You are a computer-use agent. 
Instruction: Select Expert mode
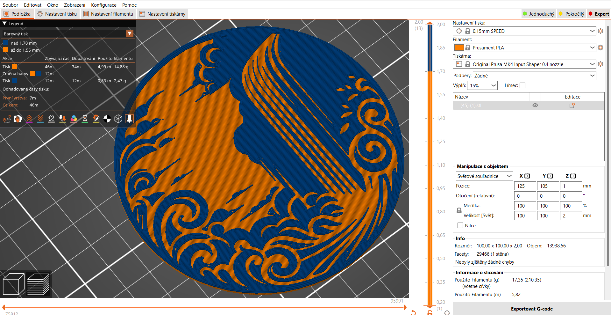pos(599,14)
